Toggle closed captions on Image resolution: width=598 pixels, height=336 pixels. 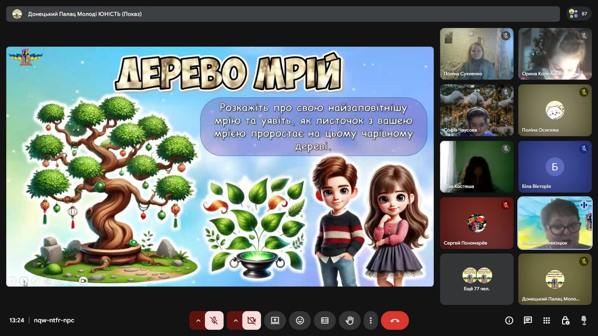point(325,320)
